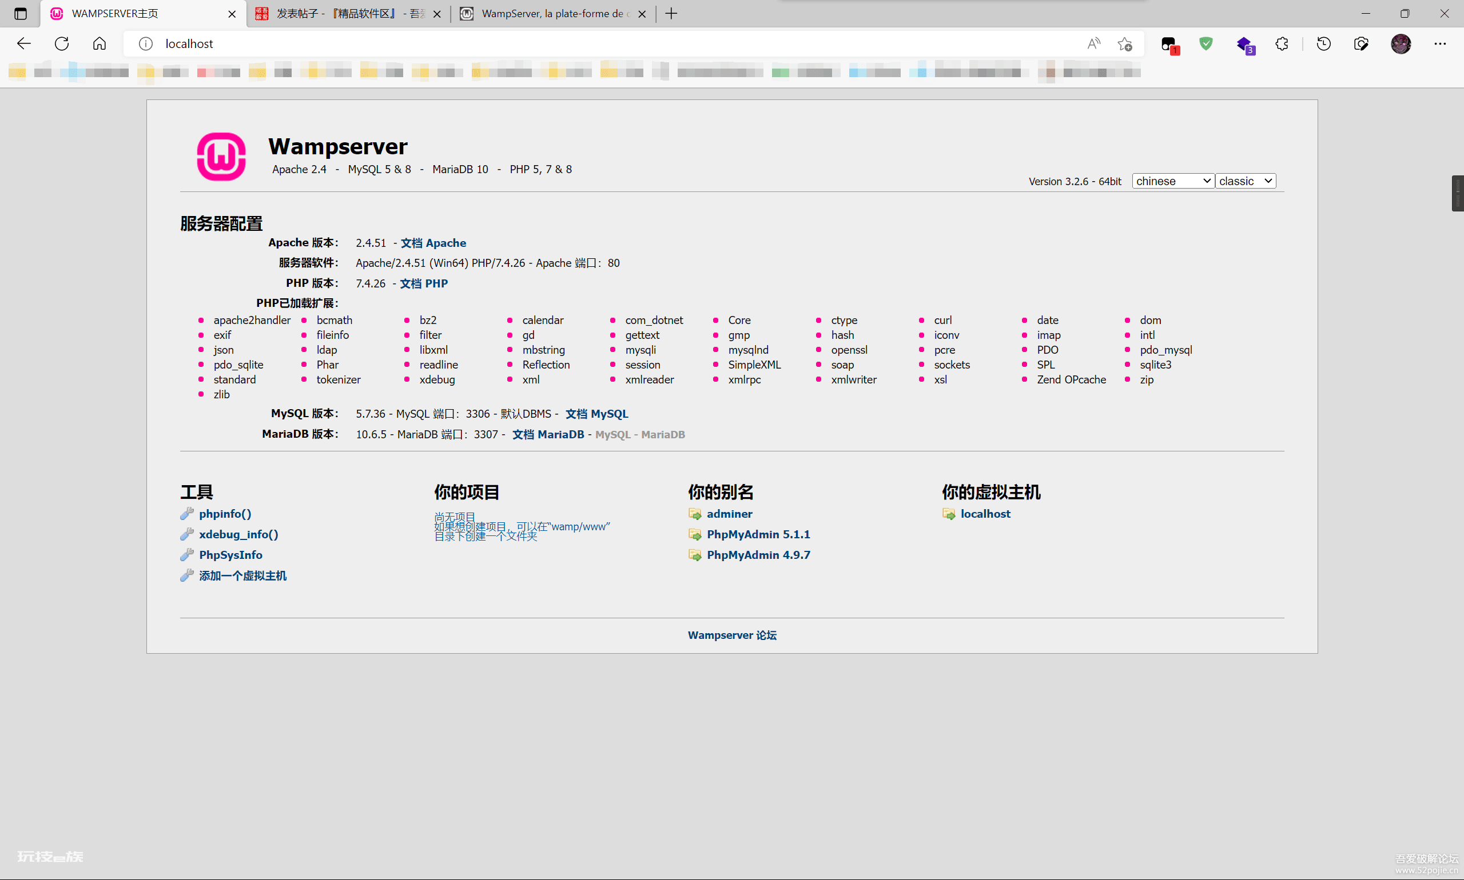Image resolution: width=1464 pixels, height=880 pixels.
Task: Open the PhpSysInfo tool link
Action: 230,554
